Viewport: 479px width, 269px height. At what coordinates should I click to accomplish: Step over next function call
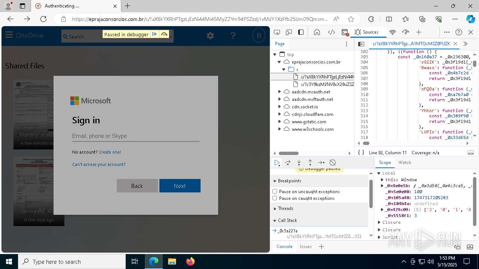(288, 163)
